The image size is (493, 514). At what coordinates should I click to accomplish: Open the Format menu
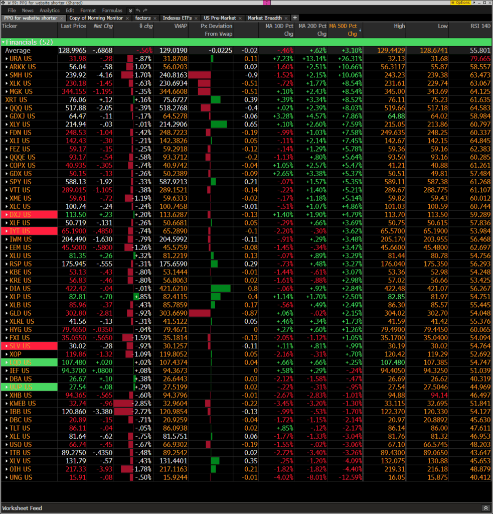[88, 11]
